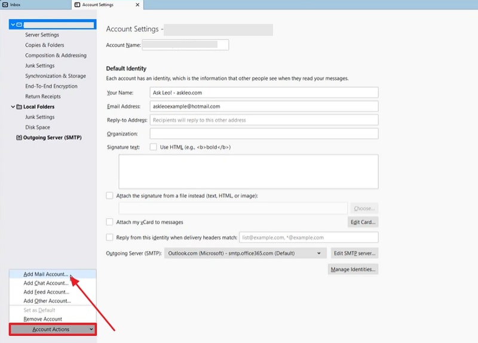This screenshot has height=343, width=478.
Task: Click the Your Name field
Action: [x=264, y=93]
